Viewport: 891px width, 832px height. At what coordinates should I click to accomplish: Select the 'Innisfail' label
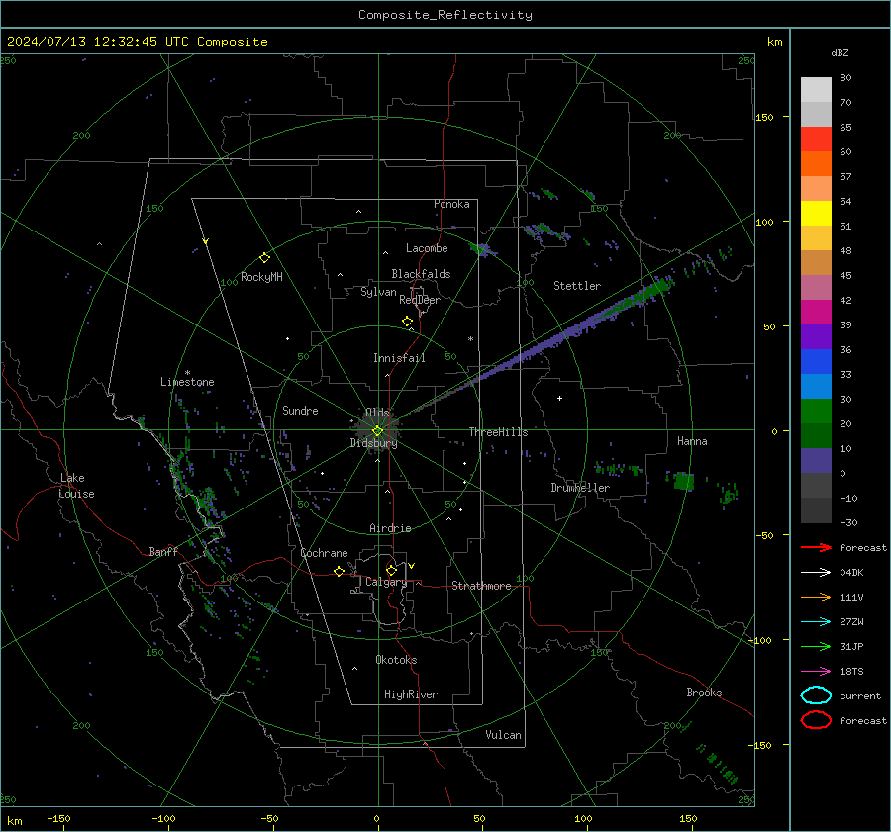point(399,358)
